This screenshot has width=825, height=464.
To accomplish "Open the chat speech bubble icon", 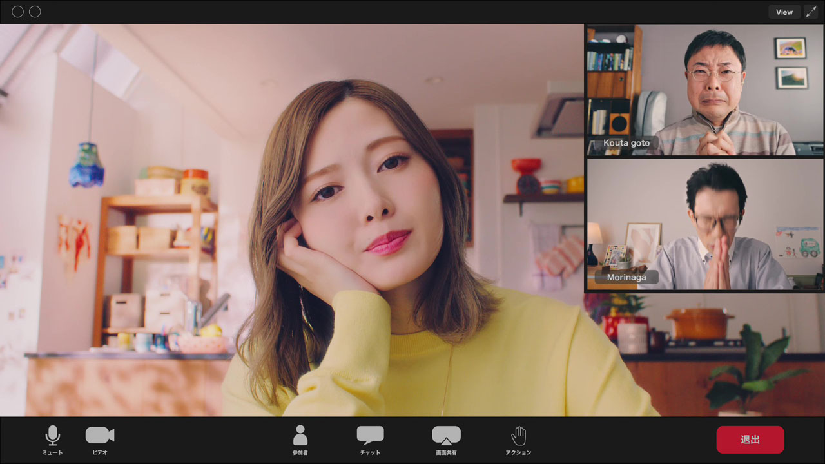I will click(370, 436).
